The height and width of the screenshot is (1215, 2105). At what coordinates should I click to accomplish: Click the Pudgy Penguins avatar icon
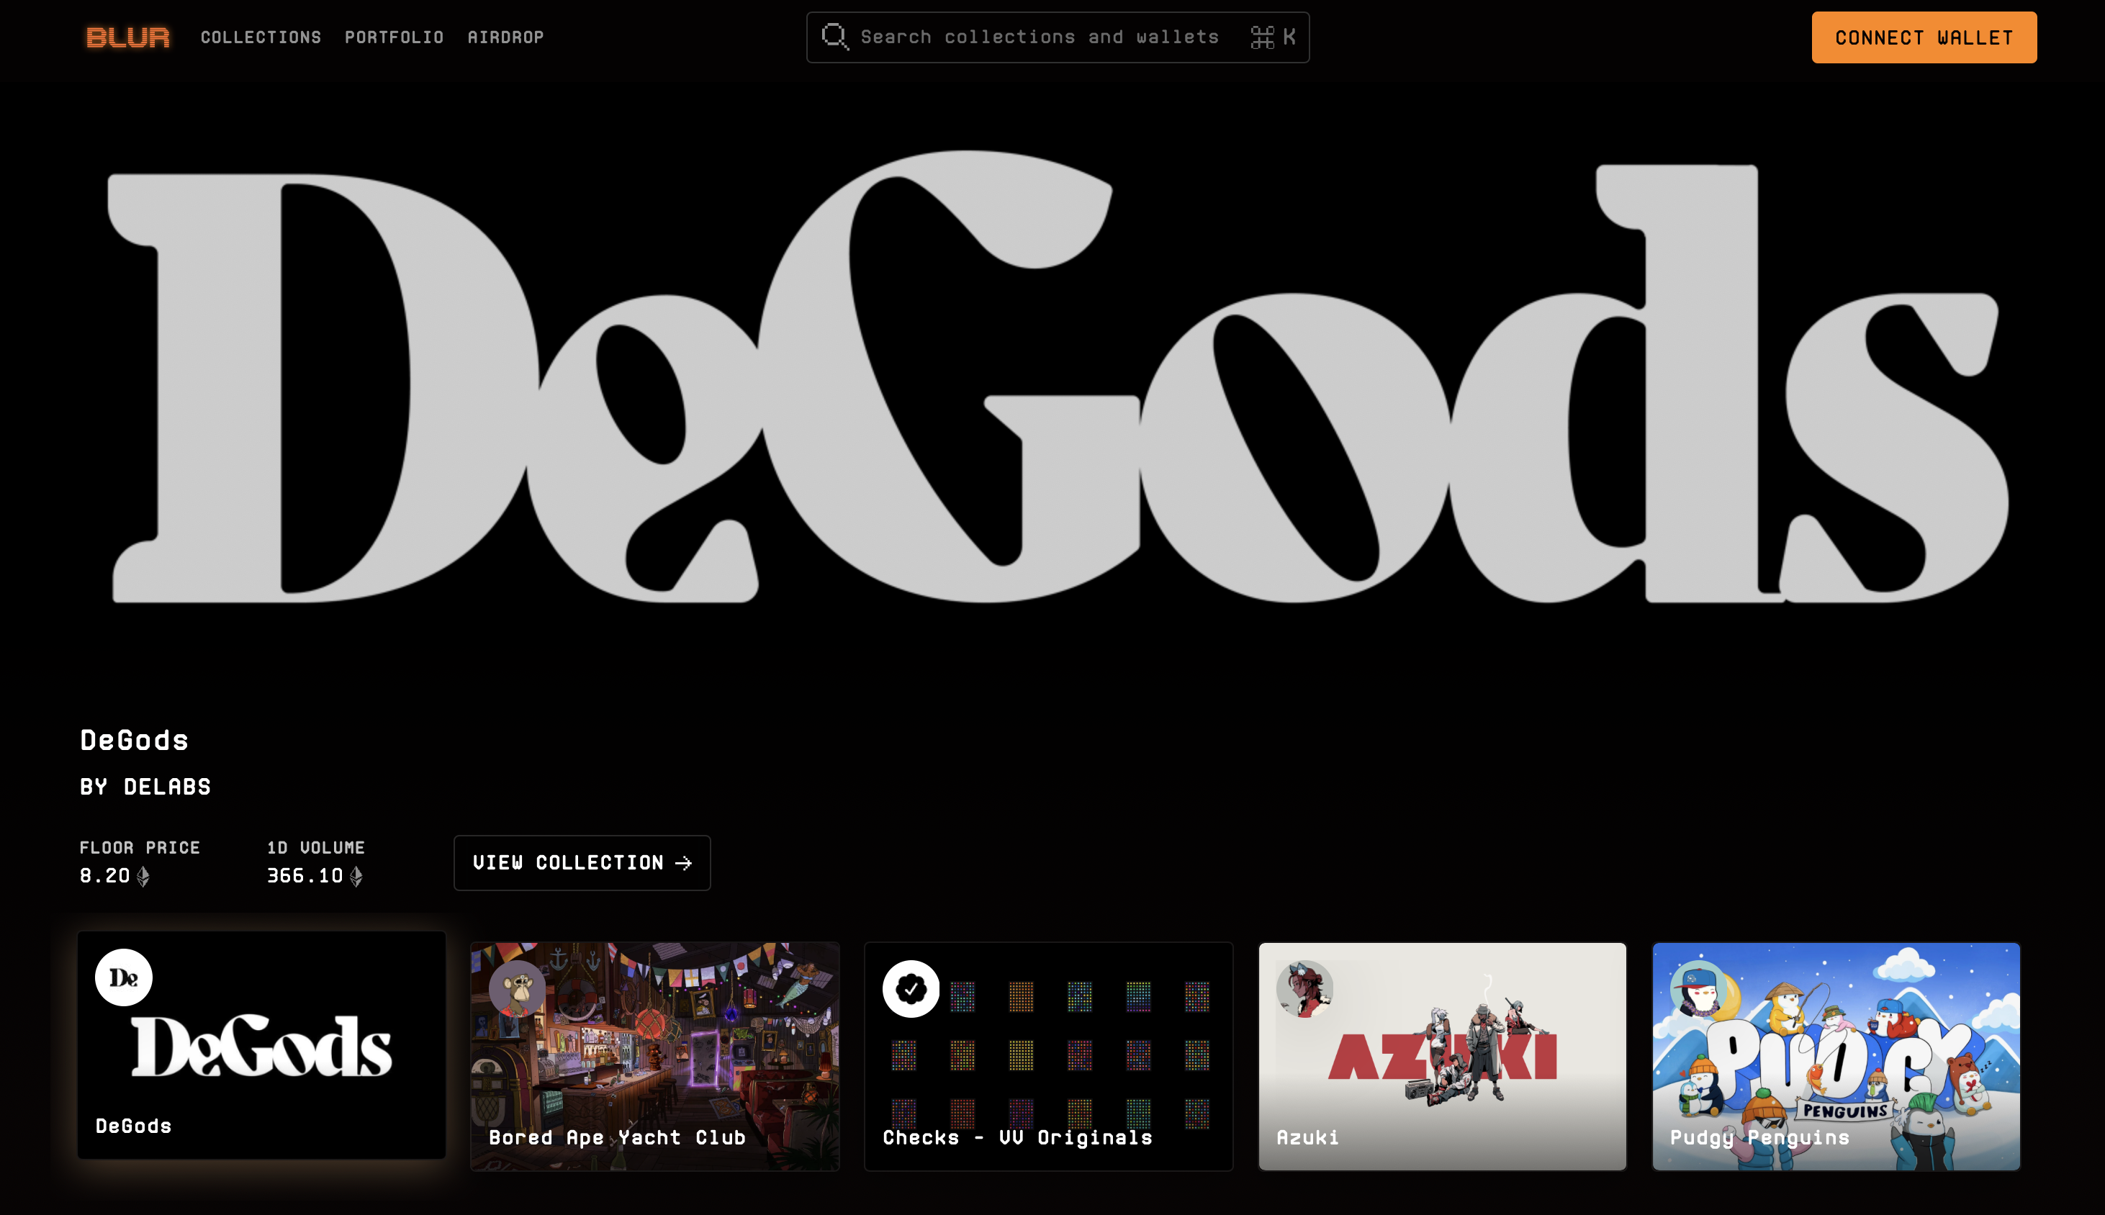coord(1698,989)
